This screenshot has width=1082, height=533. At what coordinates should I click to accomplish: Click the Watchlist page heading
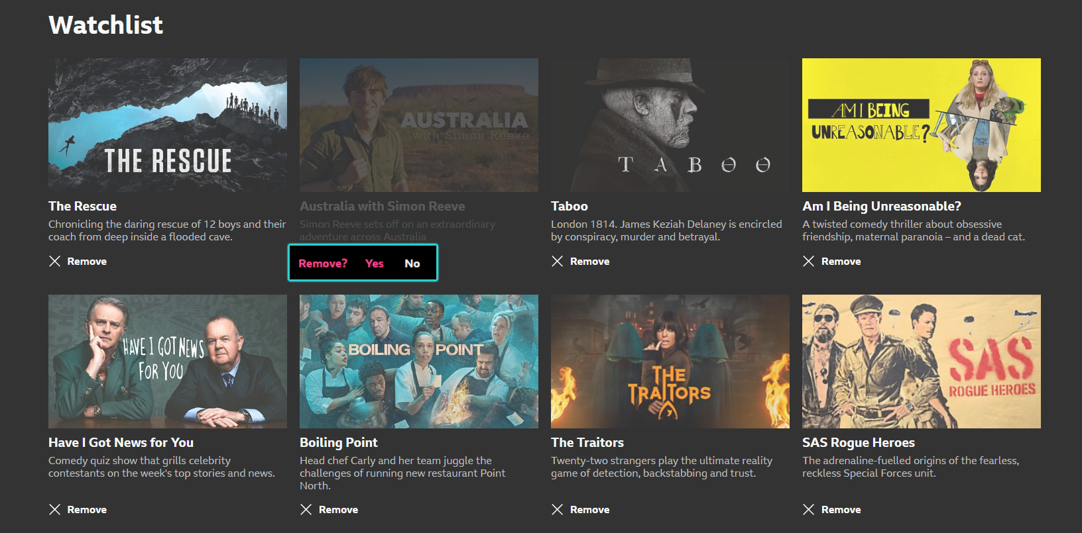click(106, 25)
